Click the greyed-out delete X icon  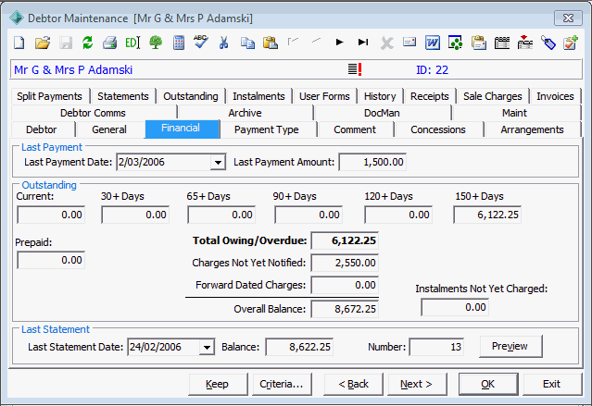386,43
